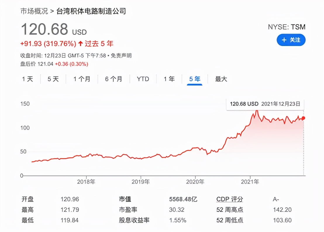Select the 5 天 time range tab

point(53,79)
